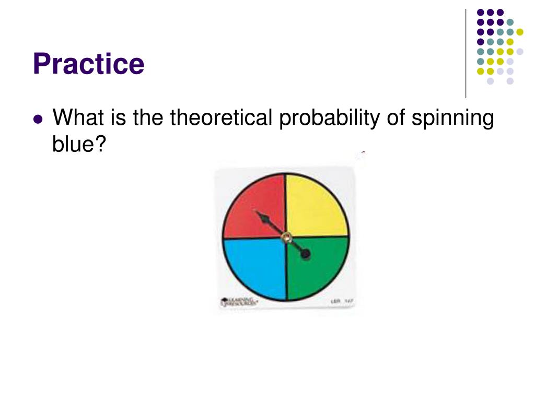Click the Practice slide title

(x=89, y=64)
